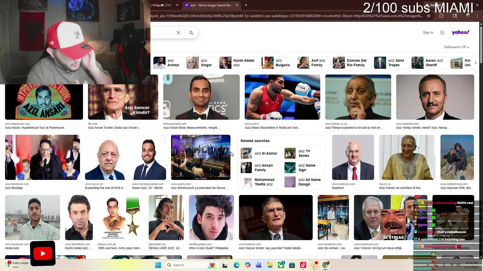This screenshot has height=271, width=483.
Task: Open the Aziz Akhannouch alamy image
Action: coord(200,157)
